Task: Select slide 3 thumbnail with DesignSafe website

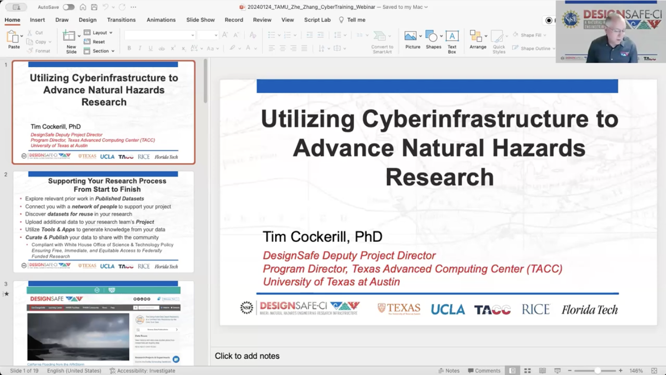Action: coord(104,323)
